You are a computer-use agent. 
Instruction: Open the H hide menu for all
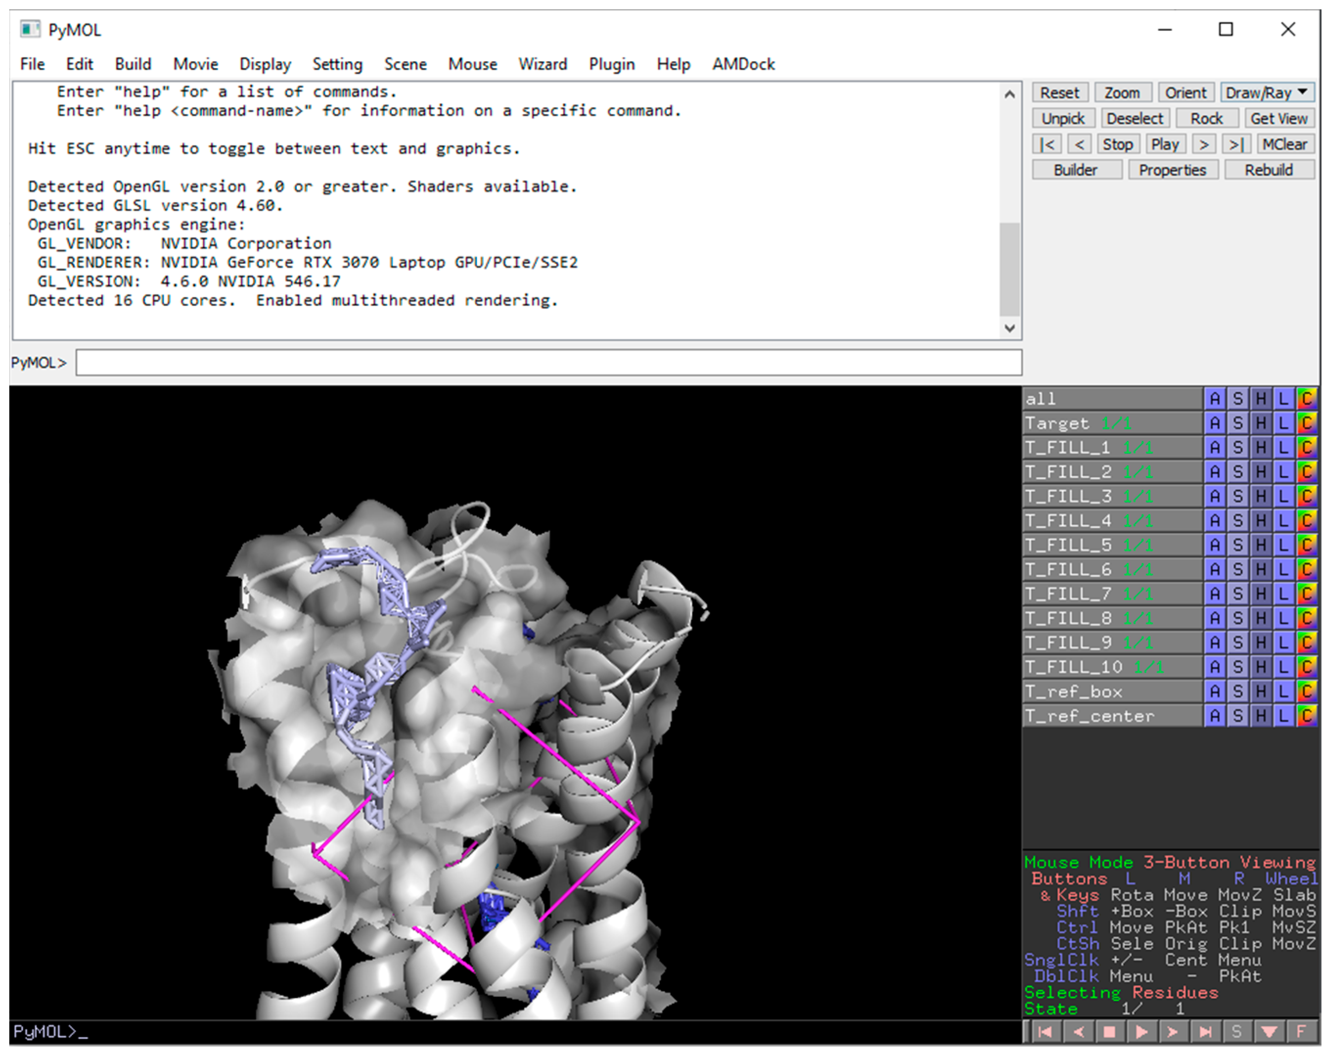pos(1261,398)
